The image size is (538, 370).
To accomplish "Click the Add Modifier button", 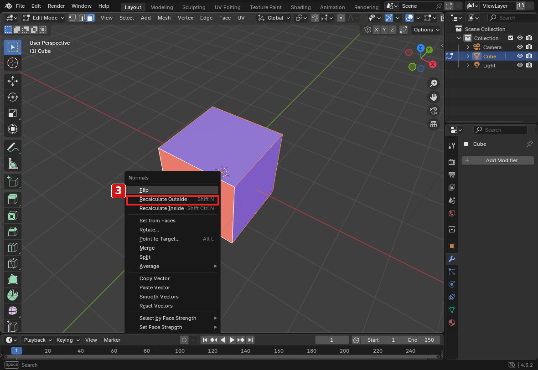I will point(498,160).
